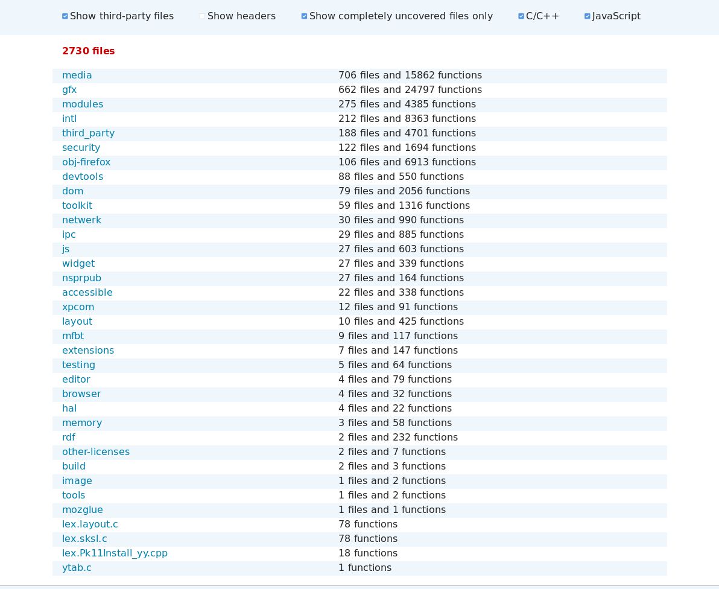
Task: Browse the dom directory
Action: pos(72,191)
